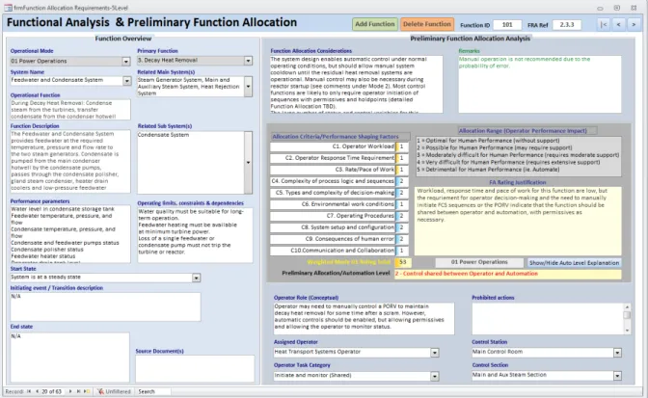Click the Function Allocation Considerations text box
Screen dimensions: 648x398
coord(356,84)
